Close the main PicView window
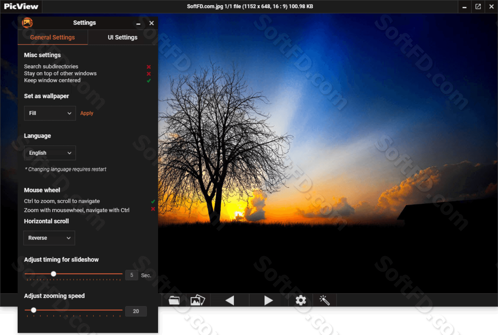This screenshot has height=335, width=498. click(x=491, y=7)
